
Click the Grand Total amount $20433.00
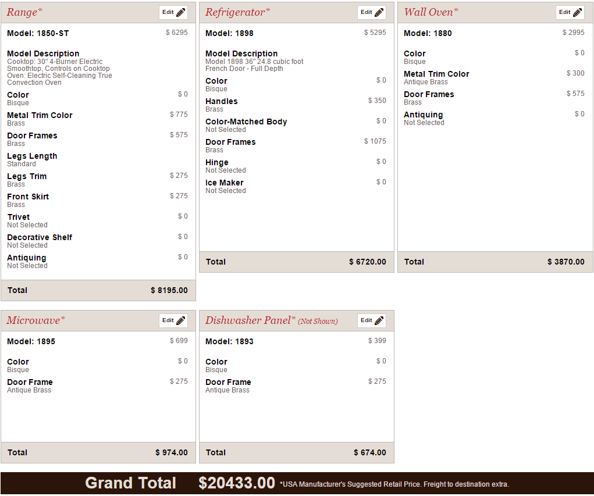pyautogui.click(x=236, y=483)
